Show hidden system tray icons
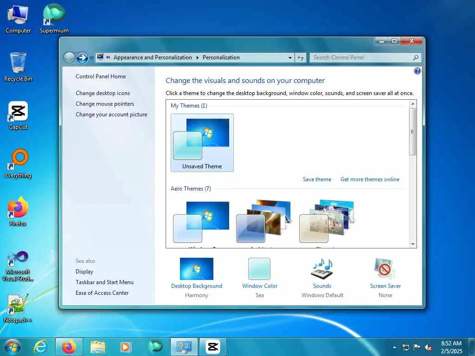Viewport: 475px width, 356px height. 394,347
